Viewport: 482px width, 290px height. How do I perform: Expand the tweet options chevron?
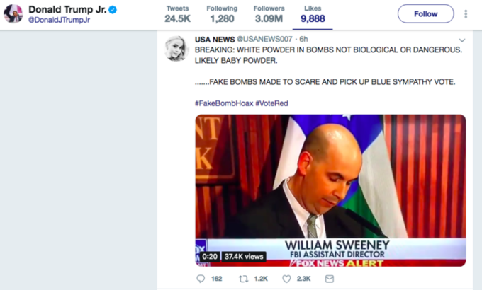tap(461, 40)
